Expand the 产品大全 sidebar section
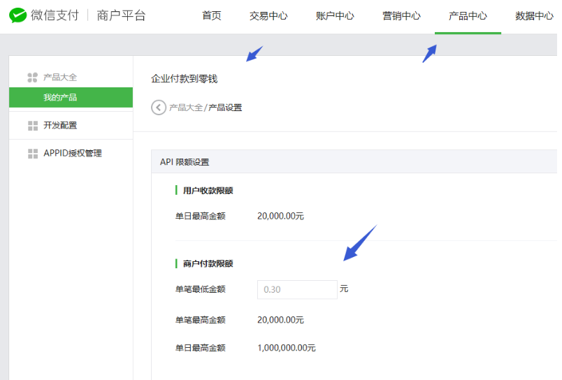The height and width of the screenshot is (380, 562). point(60,78)
